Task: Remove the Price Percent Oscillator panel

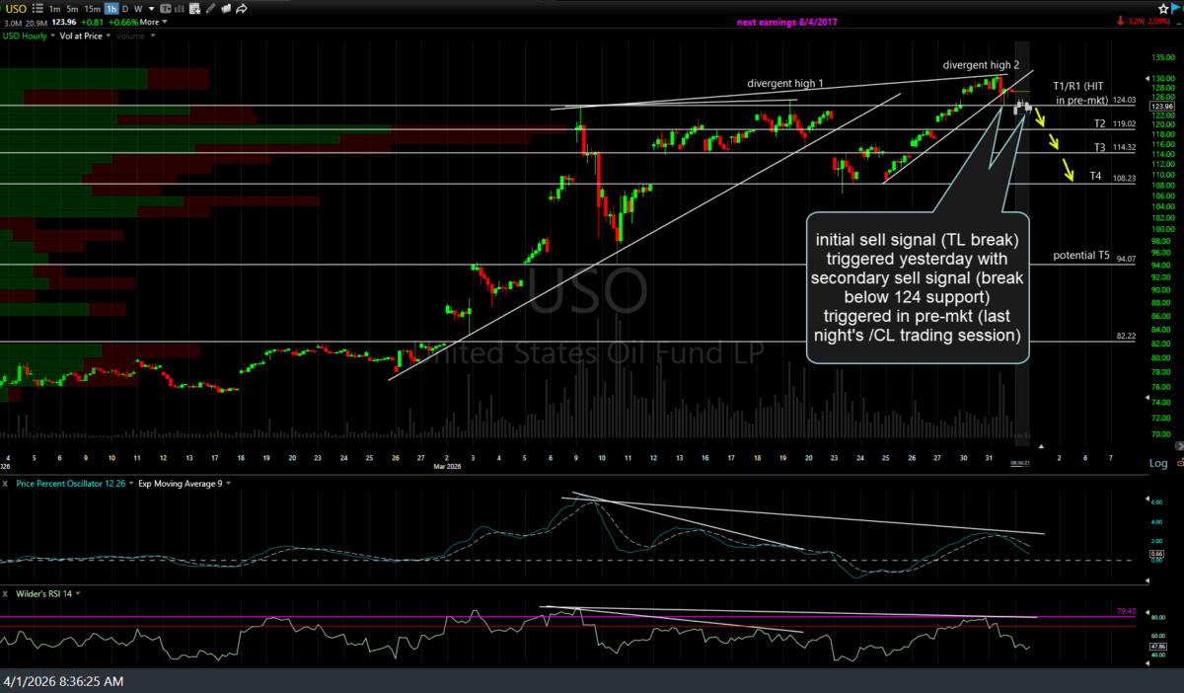Action: point(6,483)
